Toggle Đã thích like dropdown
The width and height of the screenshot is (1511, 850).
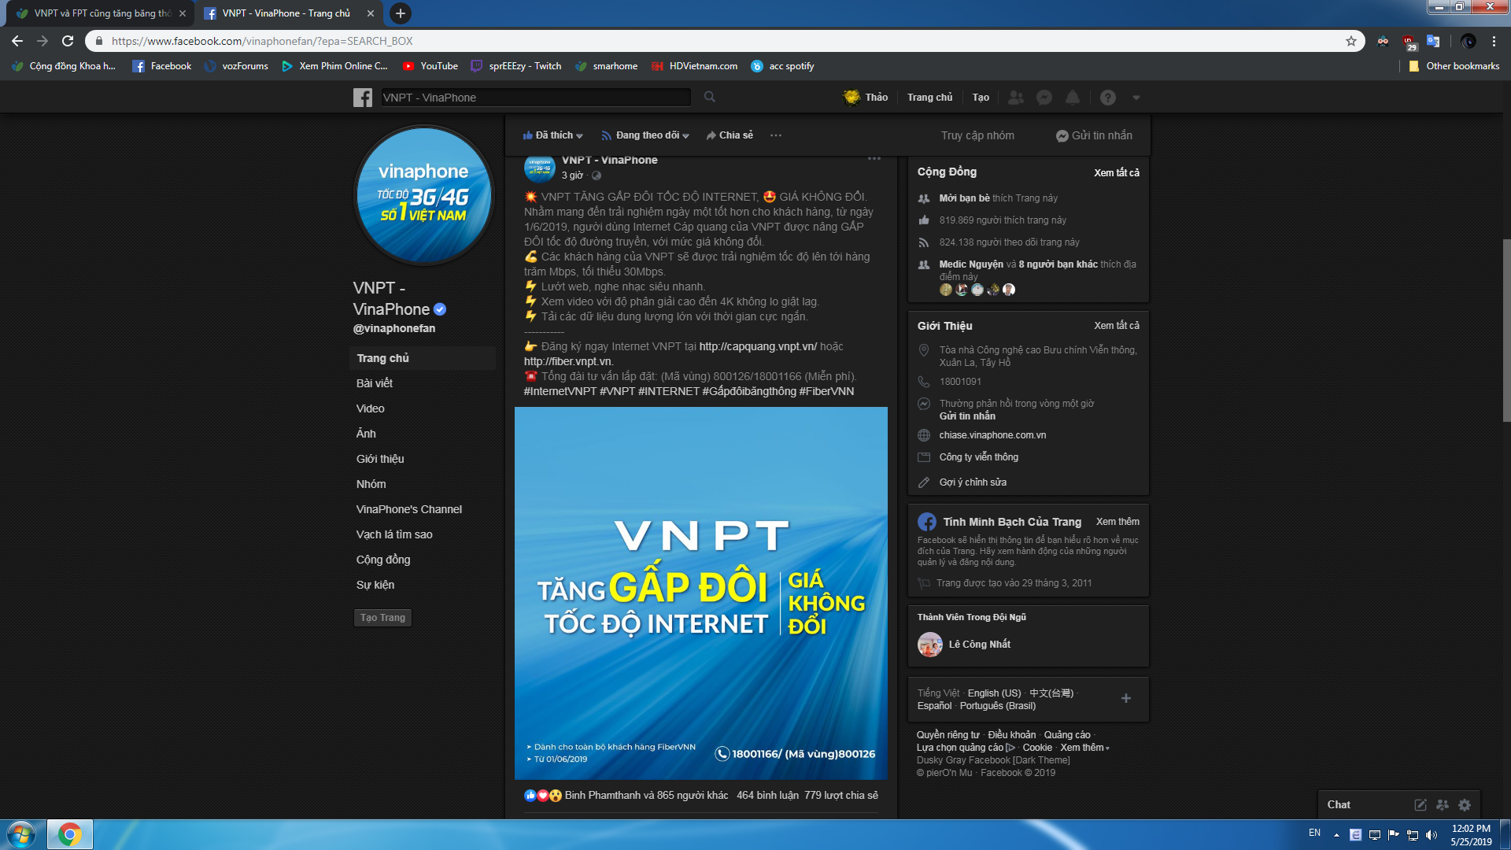click(553, 135)
